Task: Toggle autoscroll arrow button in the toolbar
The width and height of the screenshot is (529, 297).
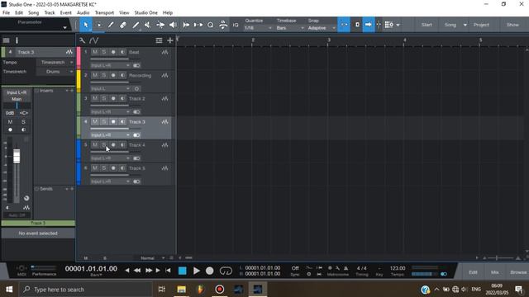Action: click(369, 25)
